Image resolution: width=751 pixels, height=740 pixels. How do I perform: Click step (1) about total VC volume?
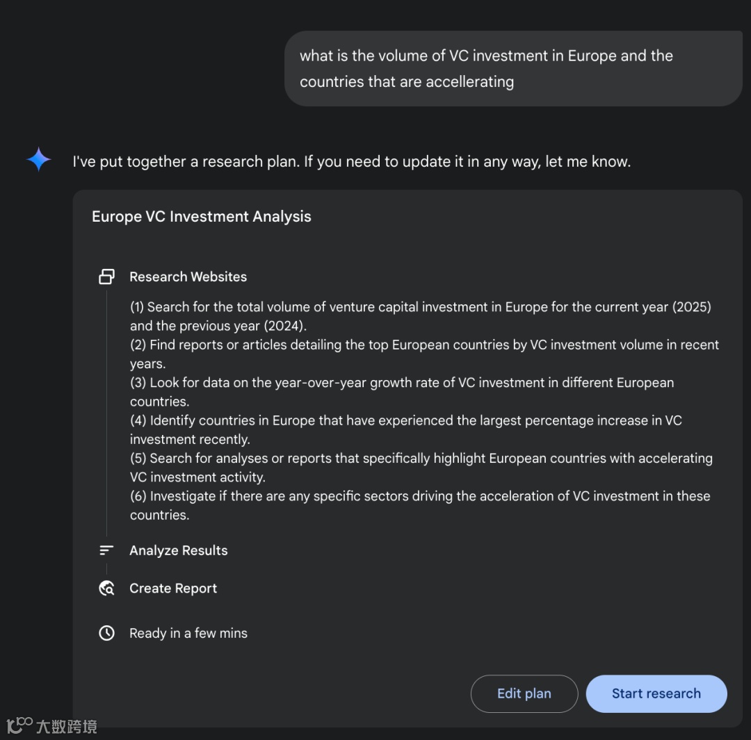pos(421,316)
